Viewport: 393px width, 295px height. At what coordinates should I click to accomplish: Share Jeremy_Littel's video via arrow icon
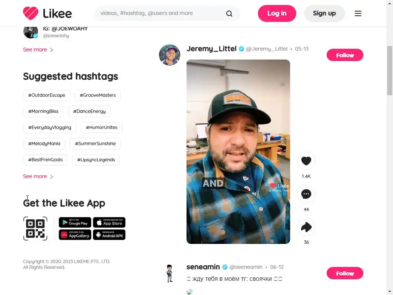pos(306,227)
